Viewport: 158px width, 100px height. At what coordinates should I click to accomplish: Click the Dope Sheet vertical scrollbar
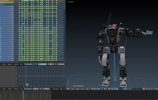coord(65,5)
